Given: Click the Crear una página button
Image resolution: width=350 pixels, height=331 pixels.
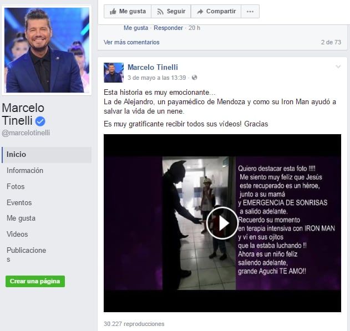Looking at the screenshot, I should pos(35,281).
